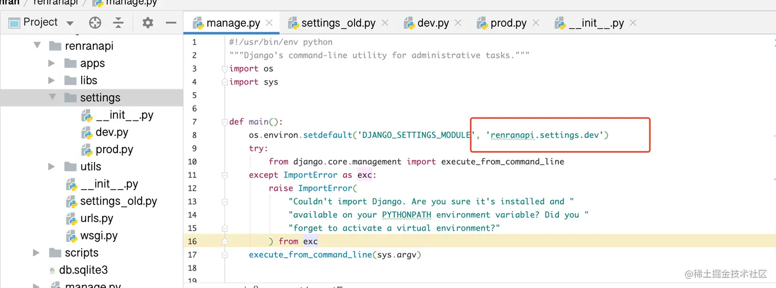
Task: Click the 'import sys' statement
Action: coord(254,82)
